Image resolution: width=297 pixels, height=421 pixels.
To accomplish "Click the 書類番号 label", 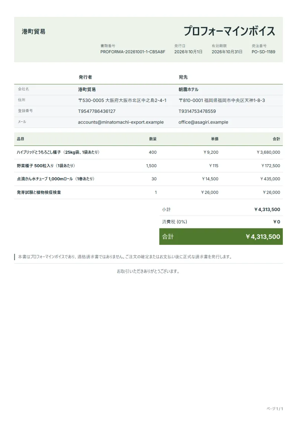I will 108,46.
